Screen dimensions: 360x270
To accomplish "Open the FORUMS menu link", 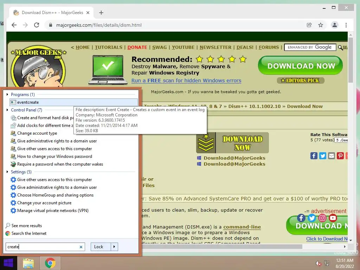I will pos(269,47).
